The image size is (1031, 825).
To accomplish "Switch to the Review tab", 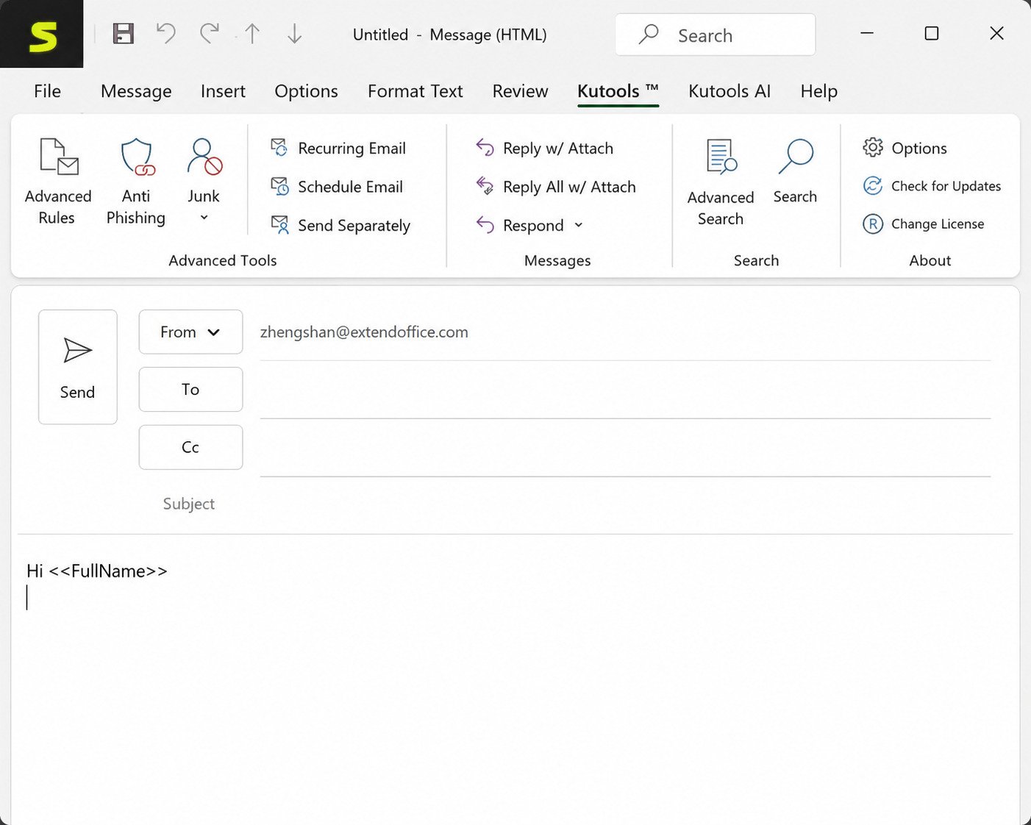I will pyautogui.click(x=520, y=91).
